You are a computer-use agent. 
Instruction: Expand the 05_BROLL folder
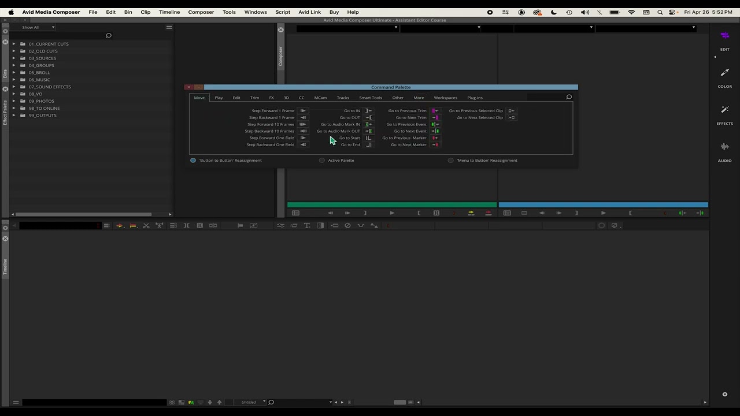tap(14, 72)
